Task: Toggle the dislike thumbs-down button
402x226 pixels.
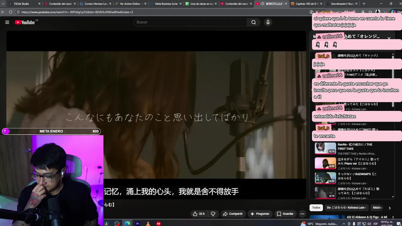Action: pyautogui.click(x=213, y=214)
